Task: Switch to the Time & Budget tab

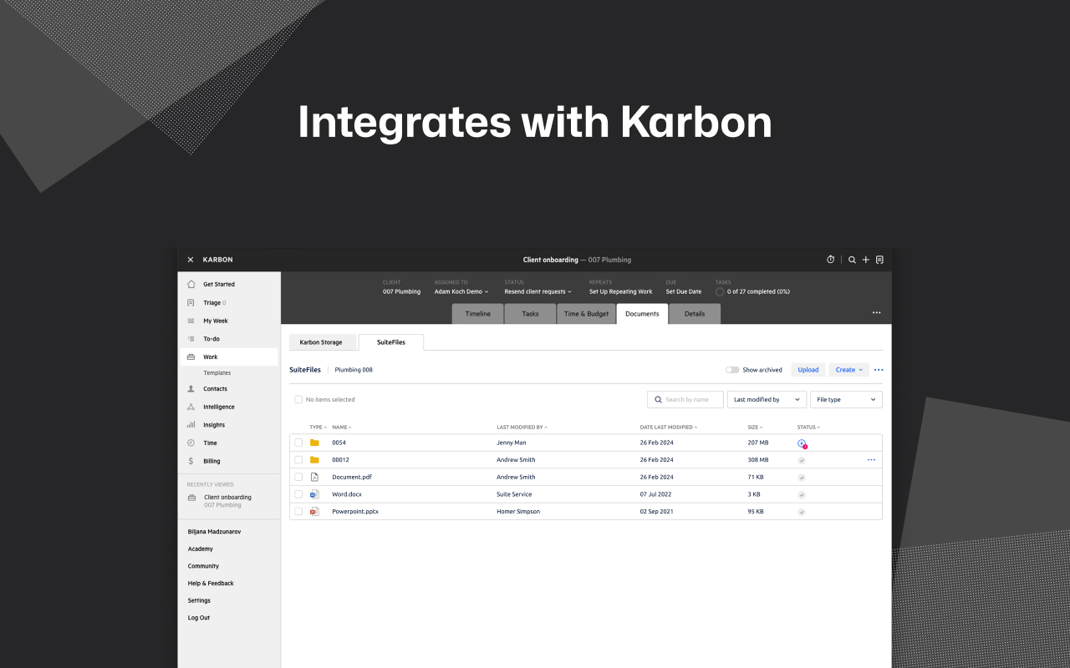Action: click(x=586, y=314)
